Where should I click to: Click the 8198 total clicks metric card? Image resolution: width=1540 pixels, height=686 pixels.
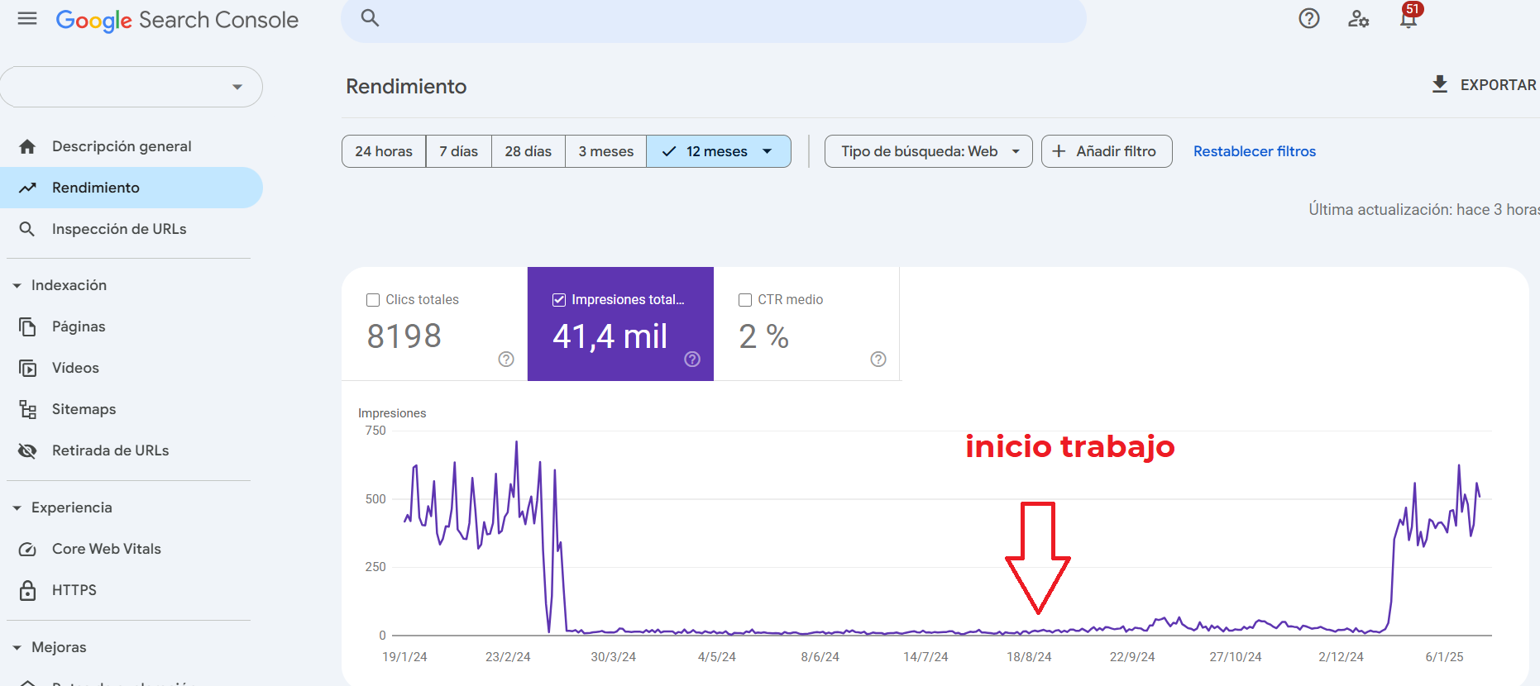click(x=434, y=324)
